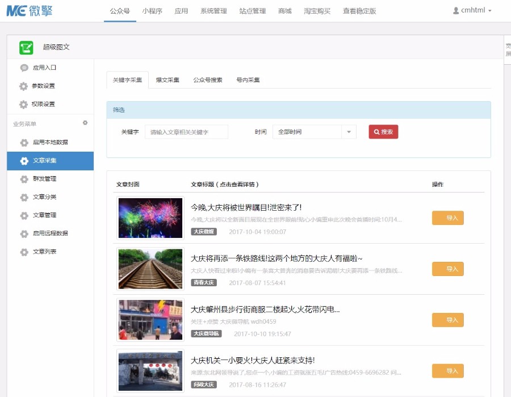Screen dimensions: 511x397
Task: Click the gear icon beside 启用远程数据
Action: pos(24,233)
